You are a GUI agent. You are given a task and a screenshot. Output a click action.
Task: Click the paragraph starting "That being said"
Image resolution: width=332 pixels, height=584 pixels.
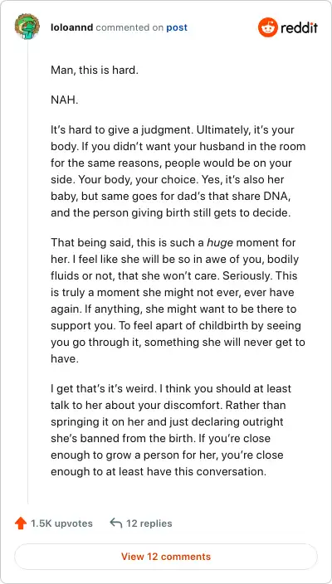178,301
